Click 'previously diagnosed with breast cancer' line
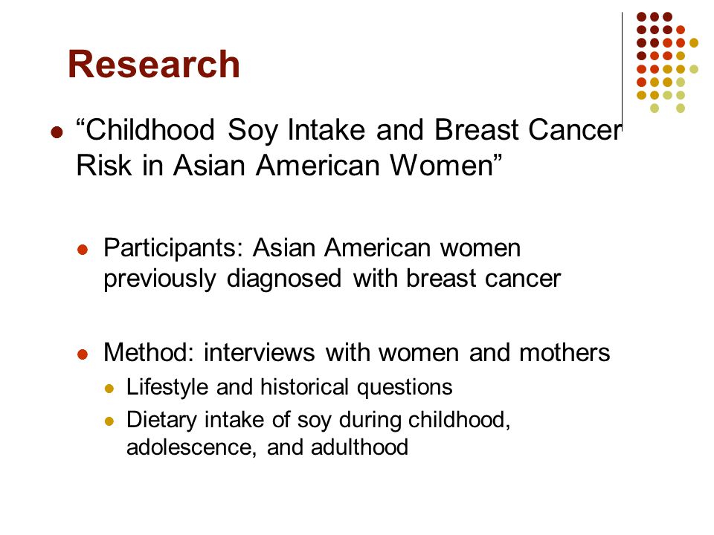 (x=332, y=279)
